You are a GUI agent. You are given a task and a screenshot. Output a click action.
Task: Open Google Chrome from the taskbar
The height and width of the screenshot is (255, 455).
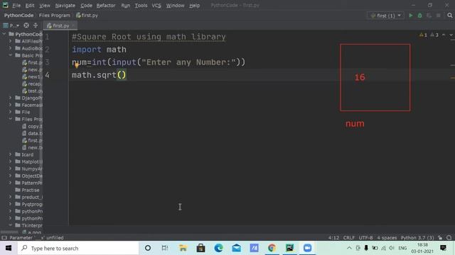point(272,248)
